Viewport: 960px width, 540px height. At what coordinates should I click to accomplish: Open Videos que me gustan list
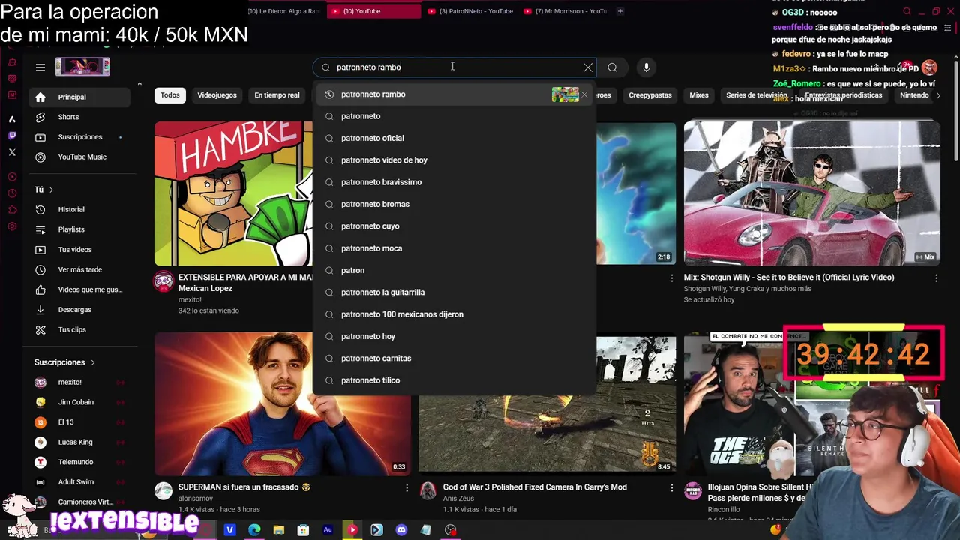79,289
